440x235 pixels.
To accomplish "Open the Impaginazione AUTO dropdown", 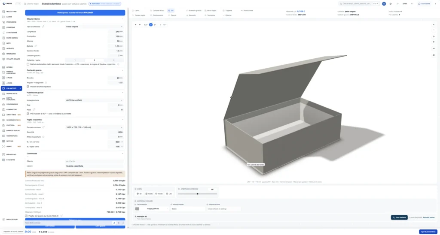I will tap(94, 100).
